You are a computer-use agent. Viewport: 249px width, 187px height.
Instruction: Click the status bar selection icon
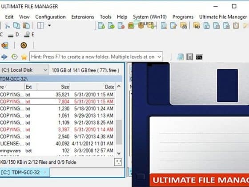click(x=118, y=162)
